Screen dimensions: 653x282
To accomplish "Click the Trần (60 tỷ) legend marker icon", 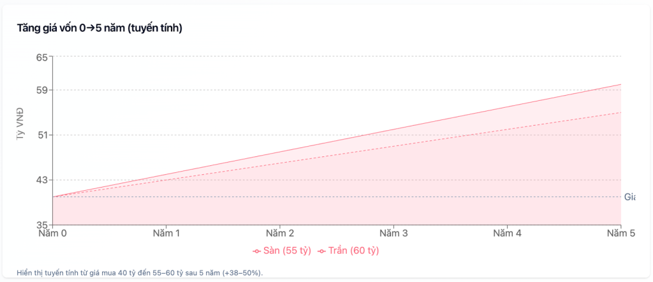I will (x=322, y=251).
